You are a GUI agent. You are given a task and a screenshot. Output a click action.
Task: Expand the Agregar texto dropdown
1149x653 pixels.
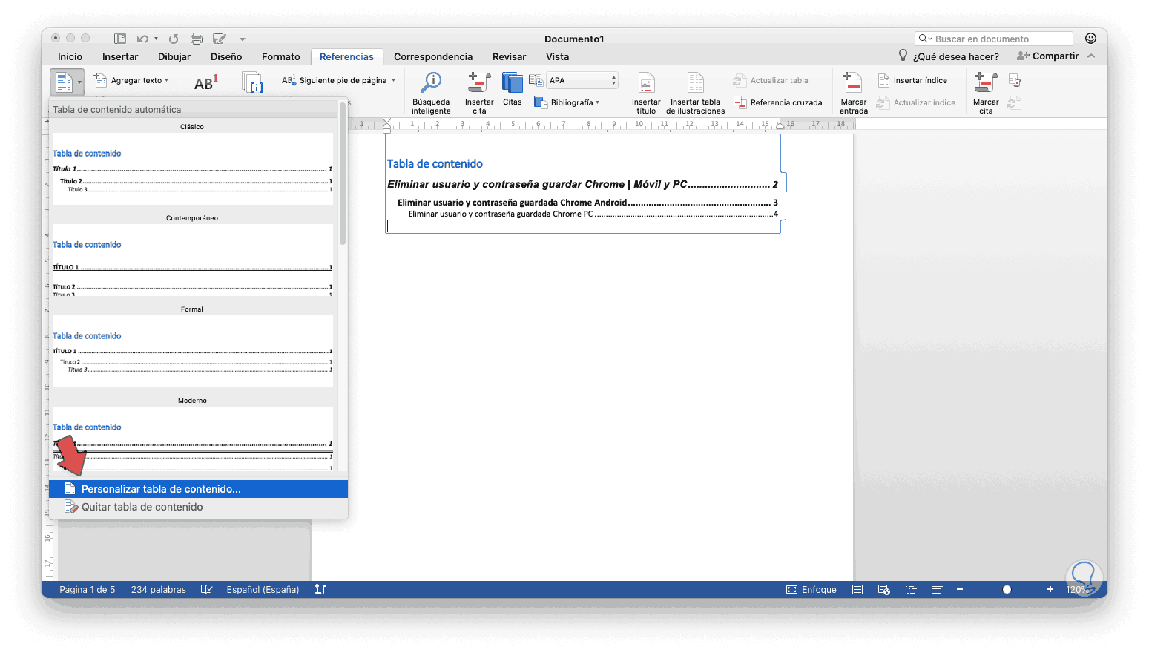click(166, 80)
